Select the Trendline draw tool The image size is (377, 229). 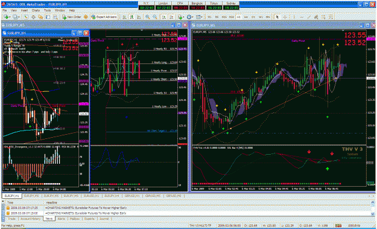[x=309, y=17]
